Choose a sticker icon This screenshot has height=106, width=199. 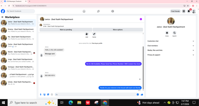(48, 95)
